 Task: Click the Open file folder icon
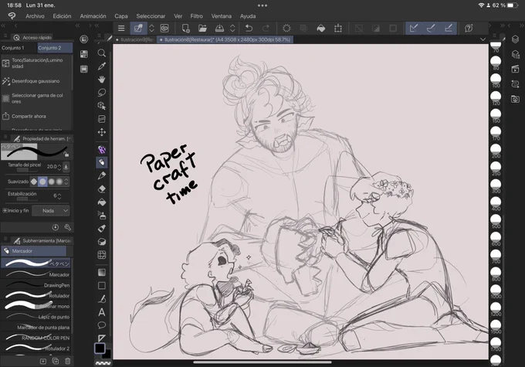[x=202, y=29]
